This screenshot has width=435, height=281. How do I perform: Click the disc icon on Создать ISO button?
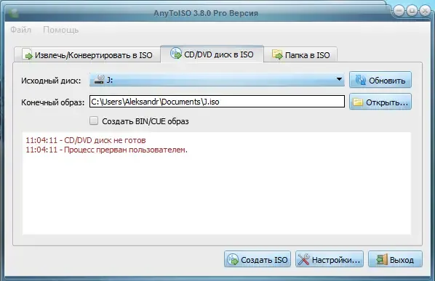point(233,260)
